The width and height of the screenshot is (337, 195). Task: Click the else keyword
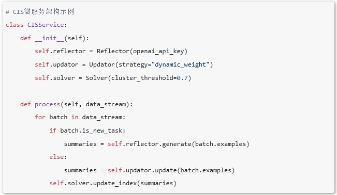(56, 157)
